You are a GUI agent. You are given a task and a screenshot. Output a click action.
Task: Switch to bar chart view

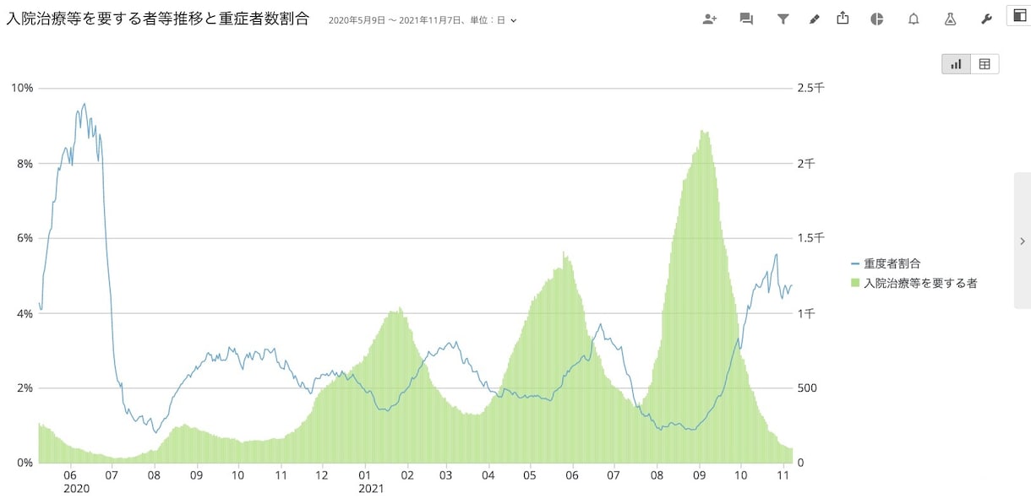click(x=957, y=64)
